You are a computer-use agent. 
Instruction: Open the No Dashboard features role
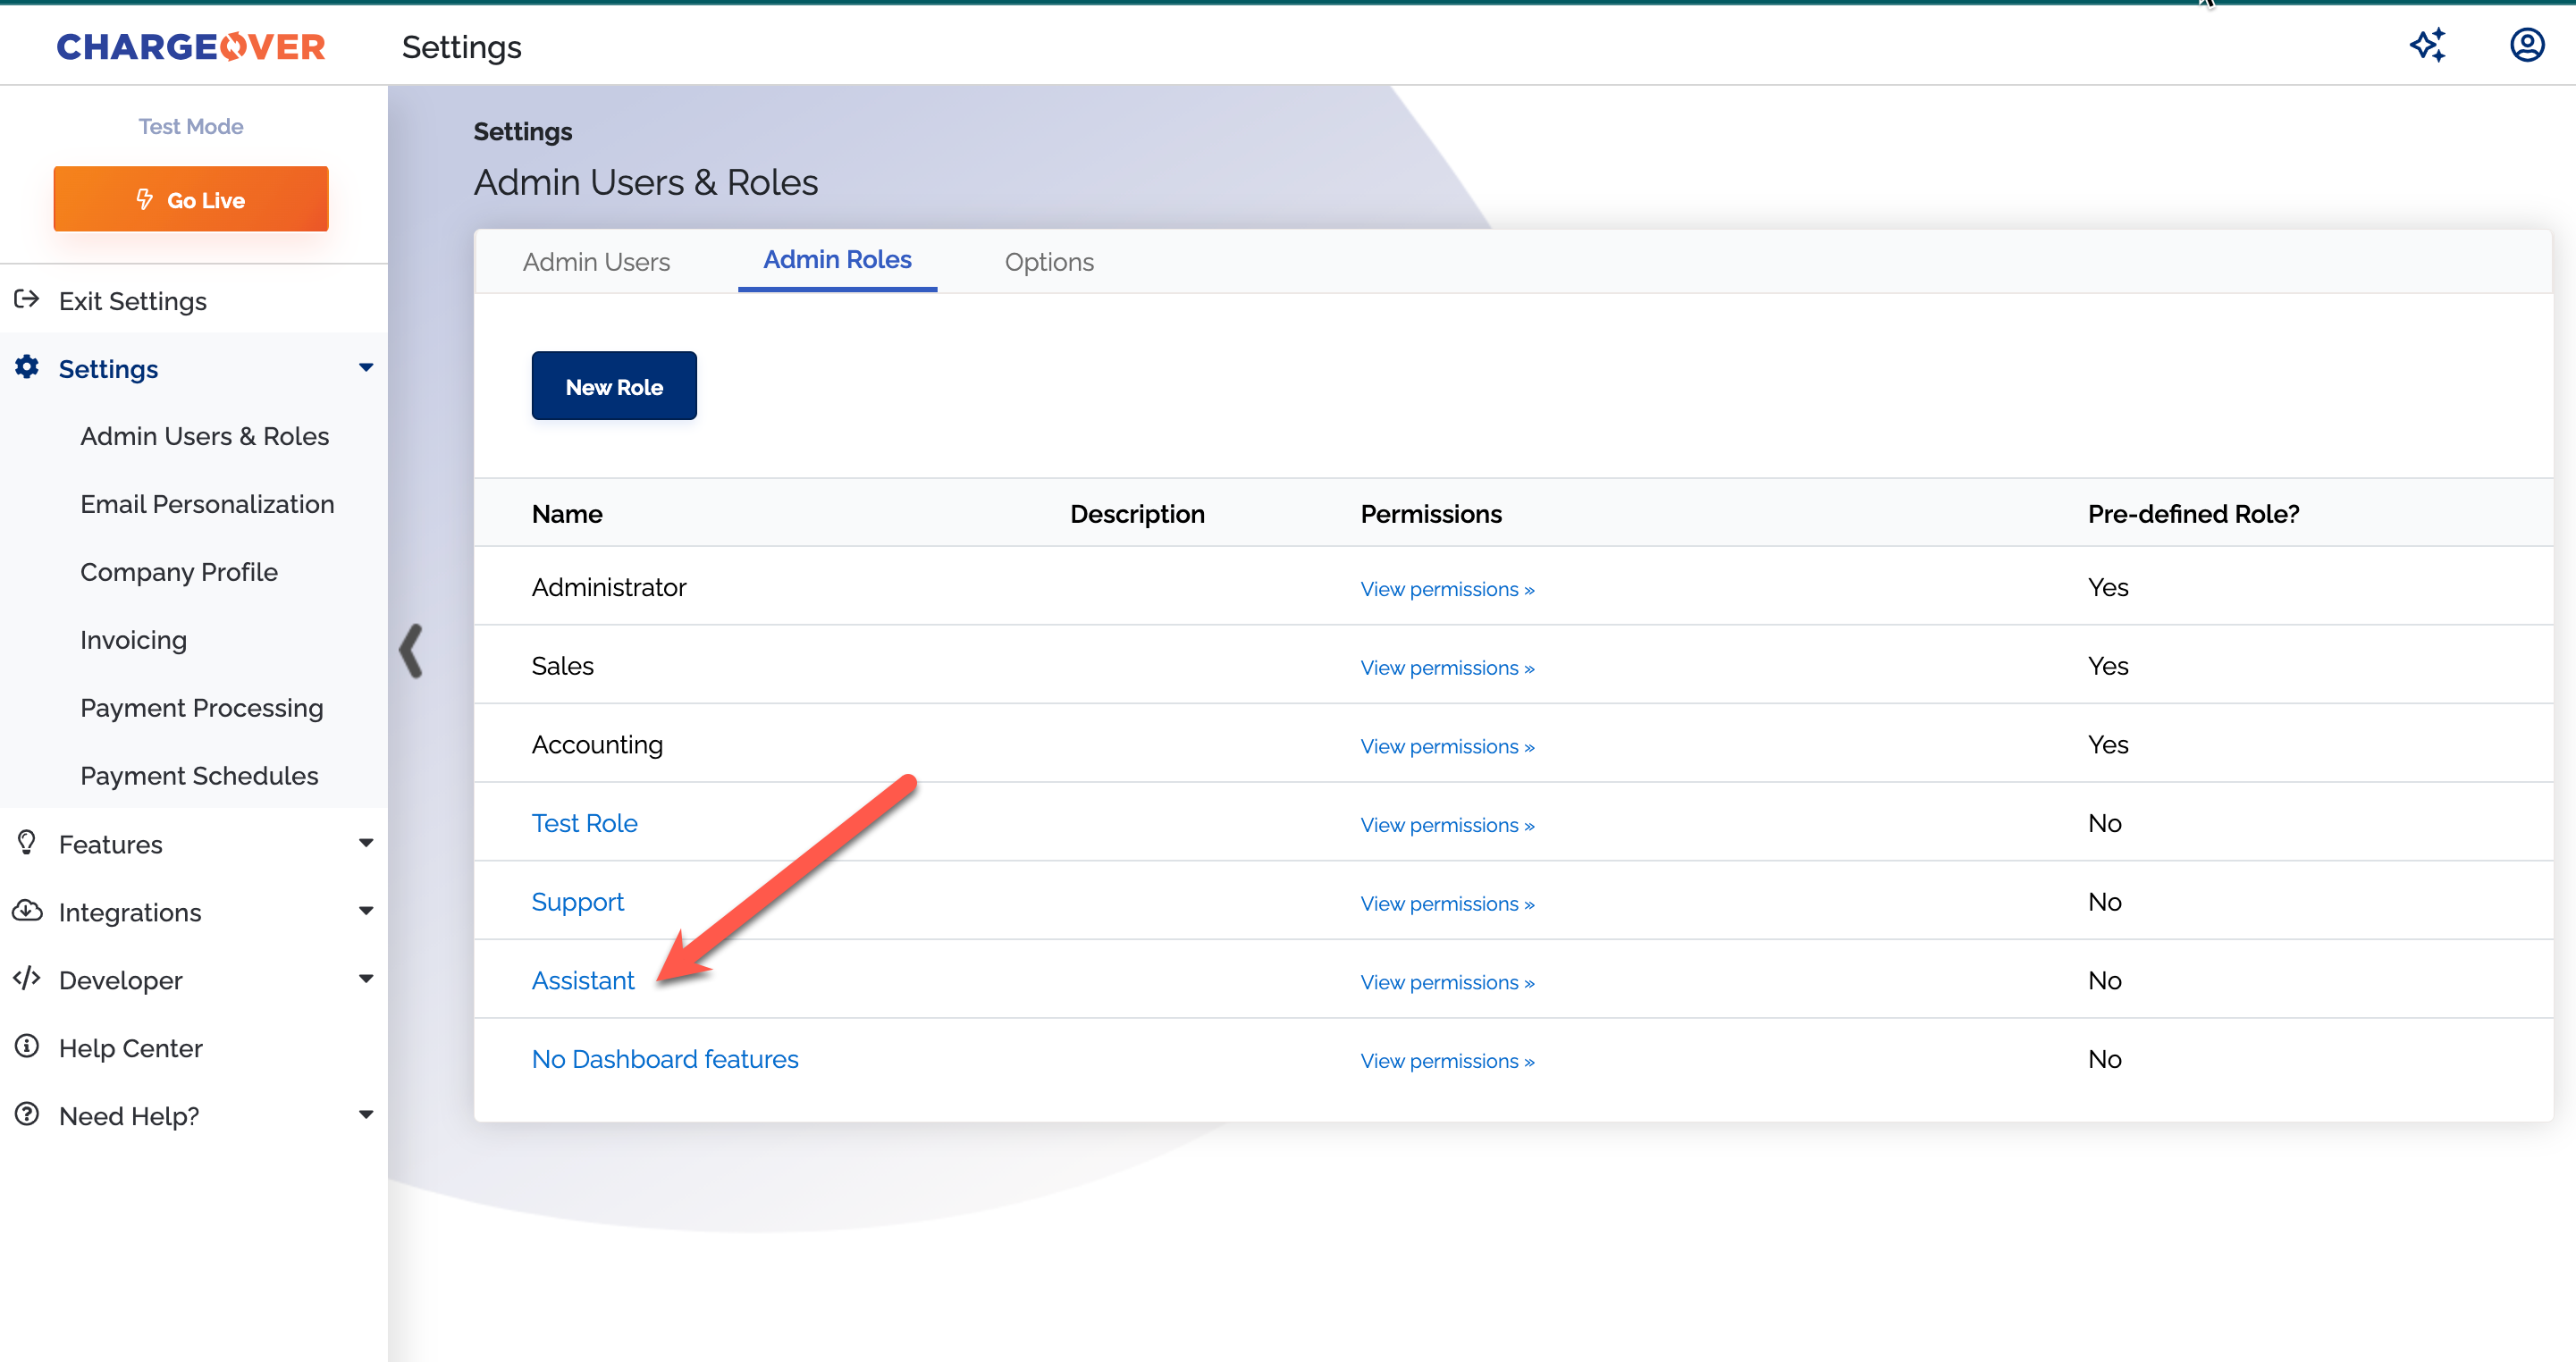[x=665, y=1059]
